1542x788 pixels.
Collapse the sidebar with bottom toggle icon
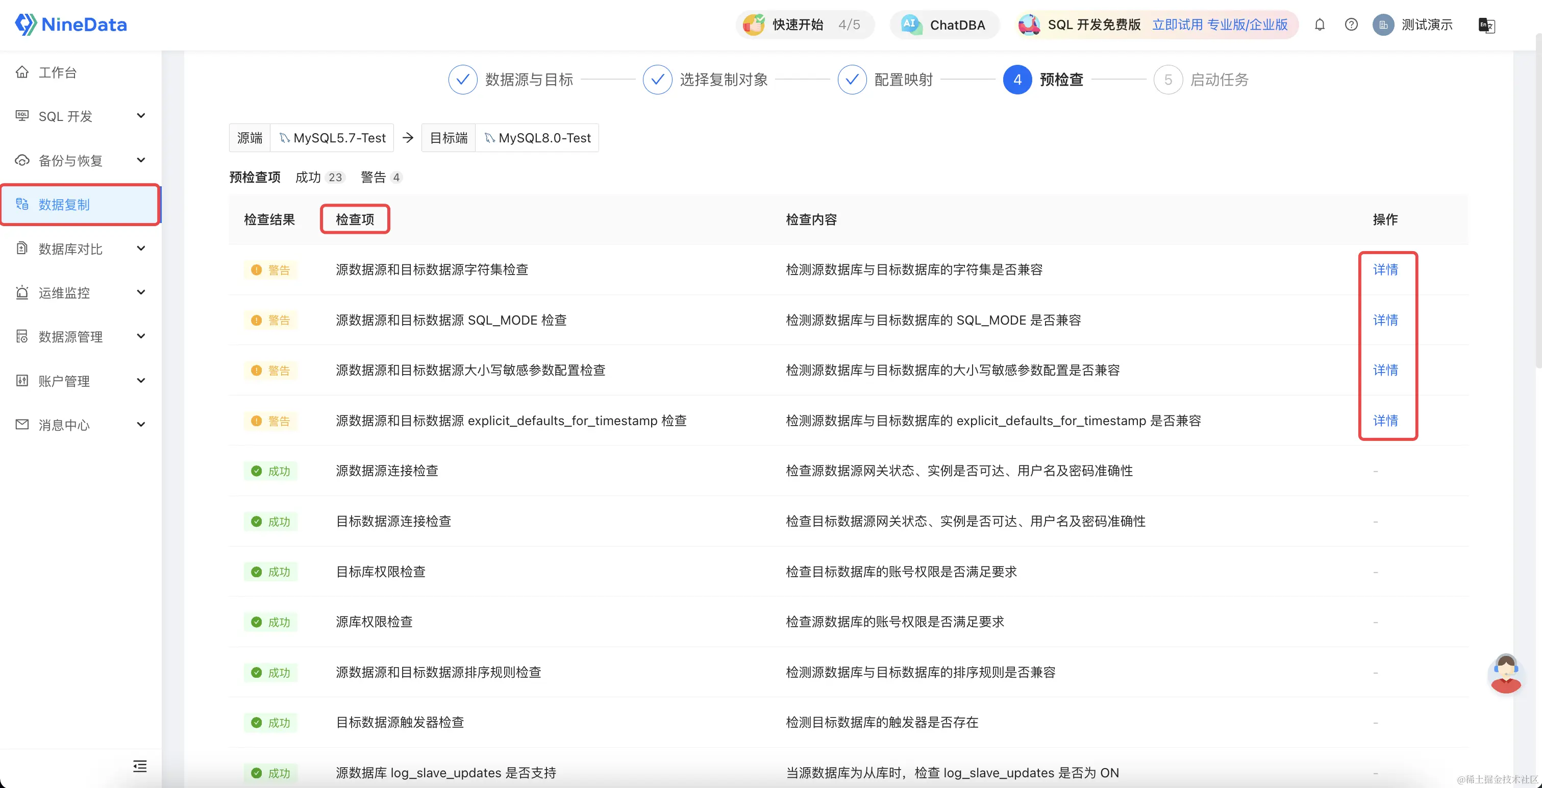coord(139,766)
